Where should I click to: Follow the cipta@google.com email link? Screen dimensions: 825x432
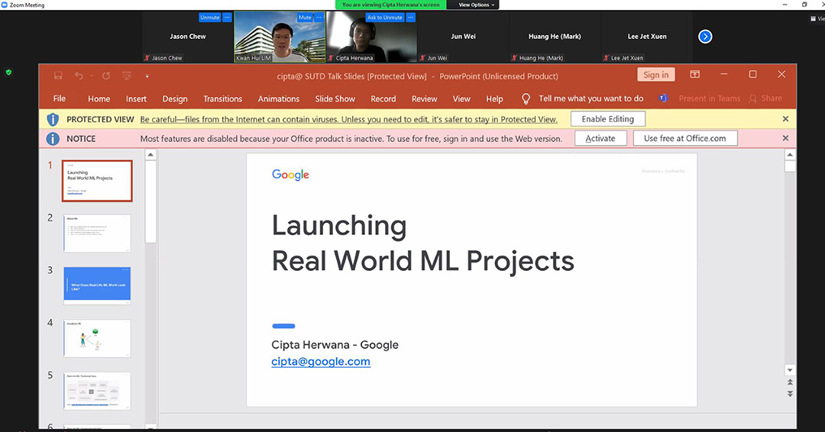(x=321, y=362)
